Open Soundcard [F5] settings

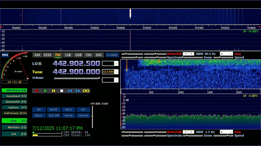pyautogui.click(x=14, y=96)
